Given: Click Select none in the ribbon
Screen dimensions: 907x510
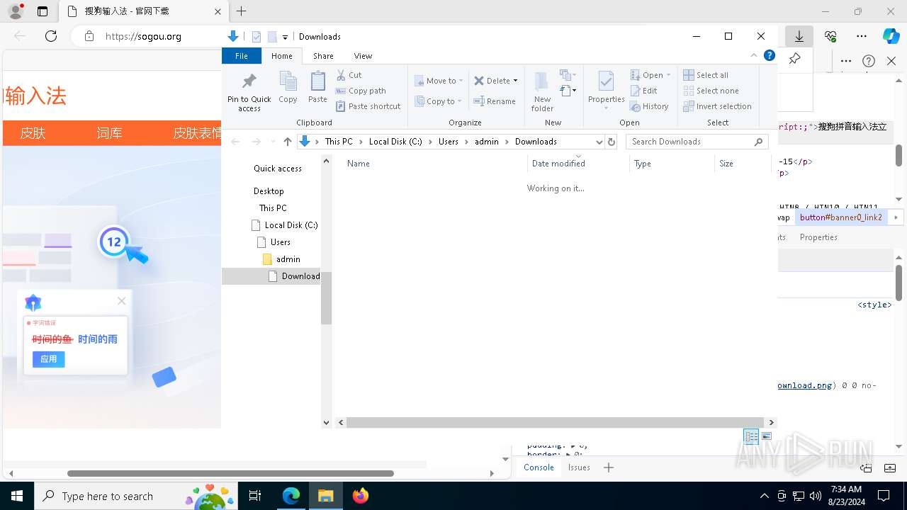Looking at the screenshot, I should coord(711,91).
